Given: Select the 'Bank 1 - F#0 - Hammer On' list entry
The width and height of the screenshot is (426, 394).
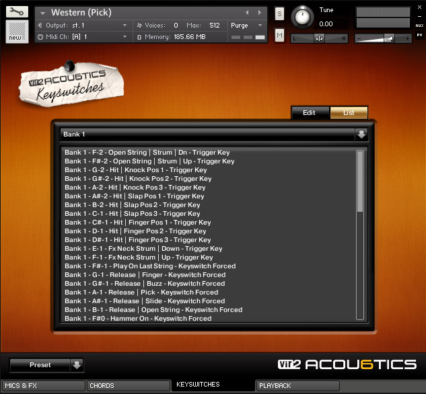Looking at the screenshot, I should click(138, 319).
